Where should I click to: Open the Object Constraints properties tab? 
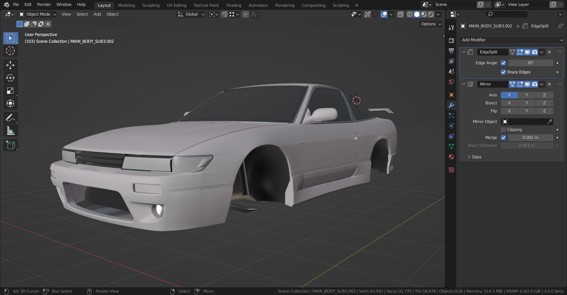click(x=451, y=136)
